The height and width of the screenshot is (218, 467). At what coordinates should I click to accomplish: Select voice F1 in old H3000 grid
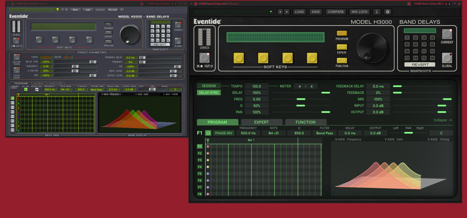pyautogui.click(x=12, y=98)
